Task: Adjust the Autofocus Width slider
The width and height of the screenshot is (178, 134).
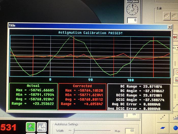Action: 74,131
